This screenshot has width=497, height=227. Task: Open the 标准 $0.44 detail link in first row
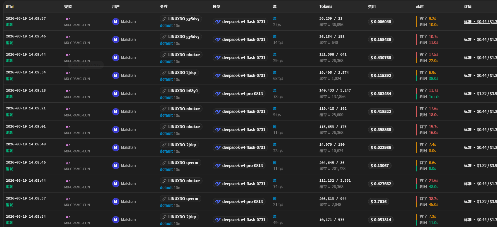coord(480,22)
